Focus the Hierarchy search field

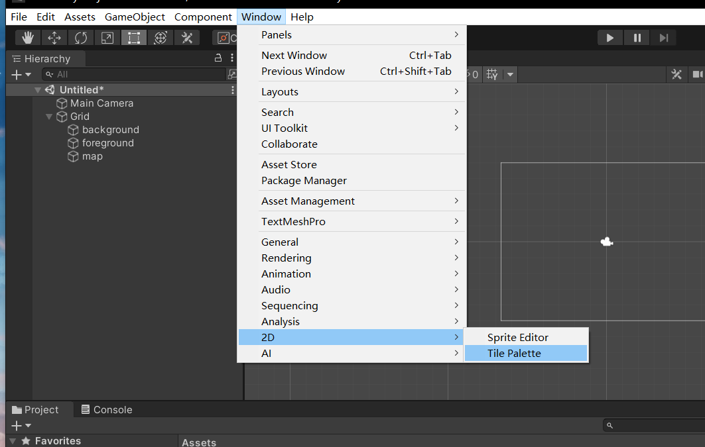click(134, 74)
